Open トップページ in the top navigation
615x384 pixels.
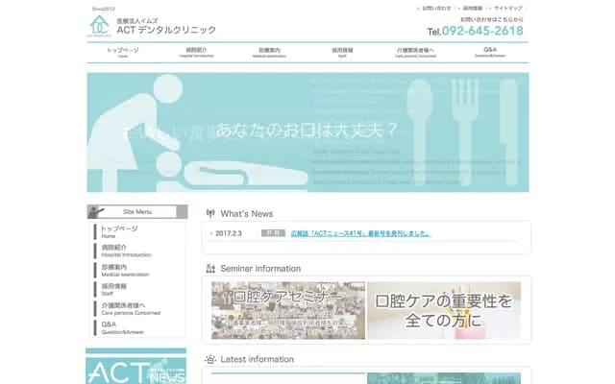pos(122,52)
